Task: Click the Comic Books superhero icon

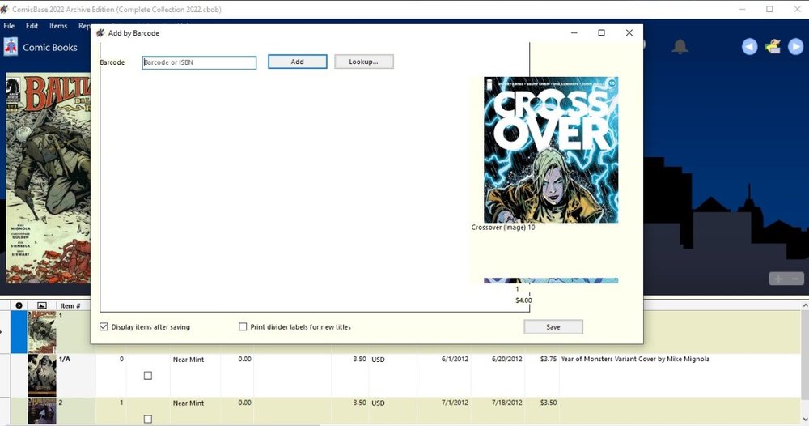Action: pos(11,48)
